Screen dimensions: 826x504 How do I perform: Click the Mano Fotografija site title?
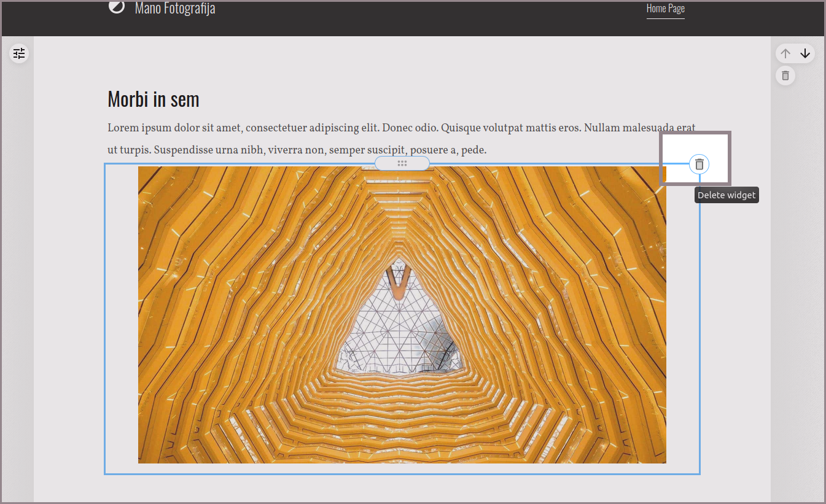click(x=175, y=9)
